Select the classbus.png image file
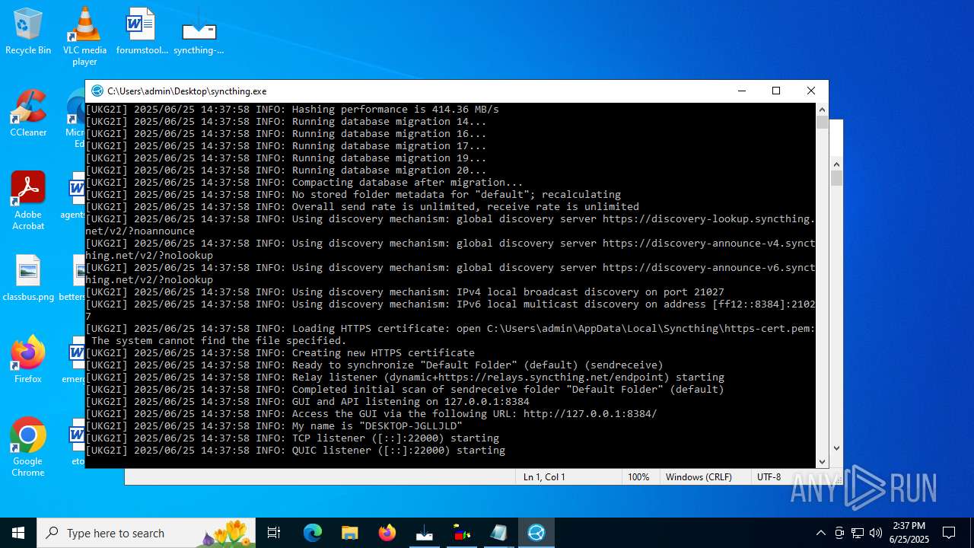Screen dimensions: 974x548 click(x=28, y=278)
